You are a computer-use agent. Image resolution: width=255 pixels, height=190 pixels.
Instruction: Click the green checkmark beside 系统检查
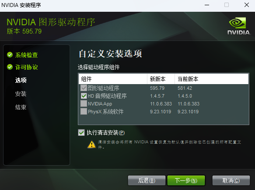coord(10,55)
